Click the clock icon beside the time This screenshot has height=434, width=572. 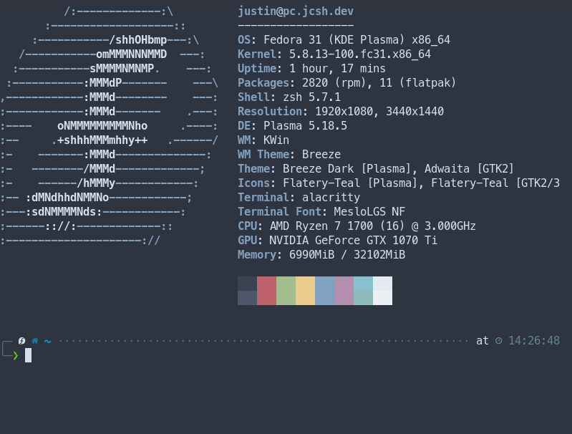pos(499,341)
